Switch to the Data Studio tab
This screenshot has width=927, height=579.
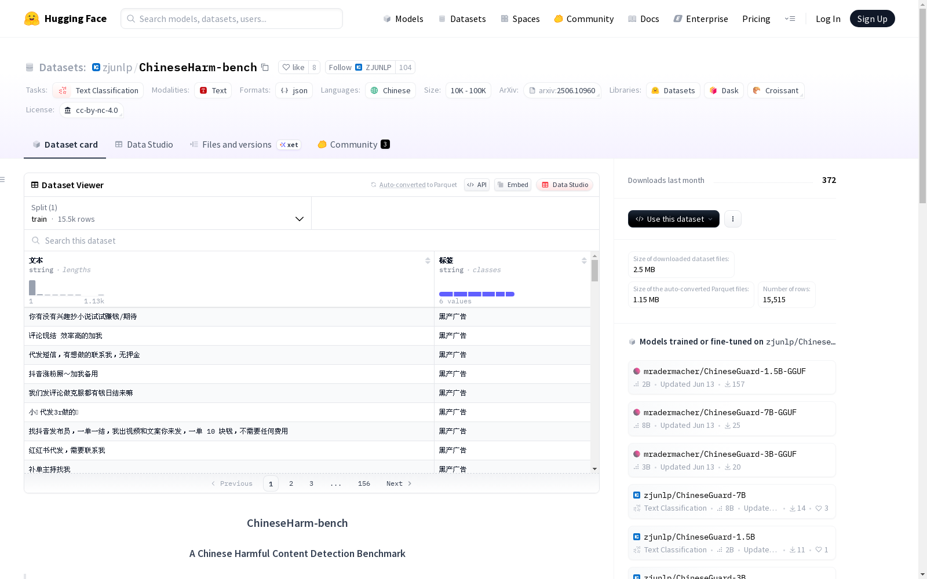click(144, 145)
